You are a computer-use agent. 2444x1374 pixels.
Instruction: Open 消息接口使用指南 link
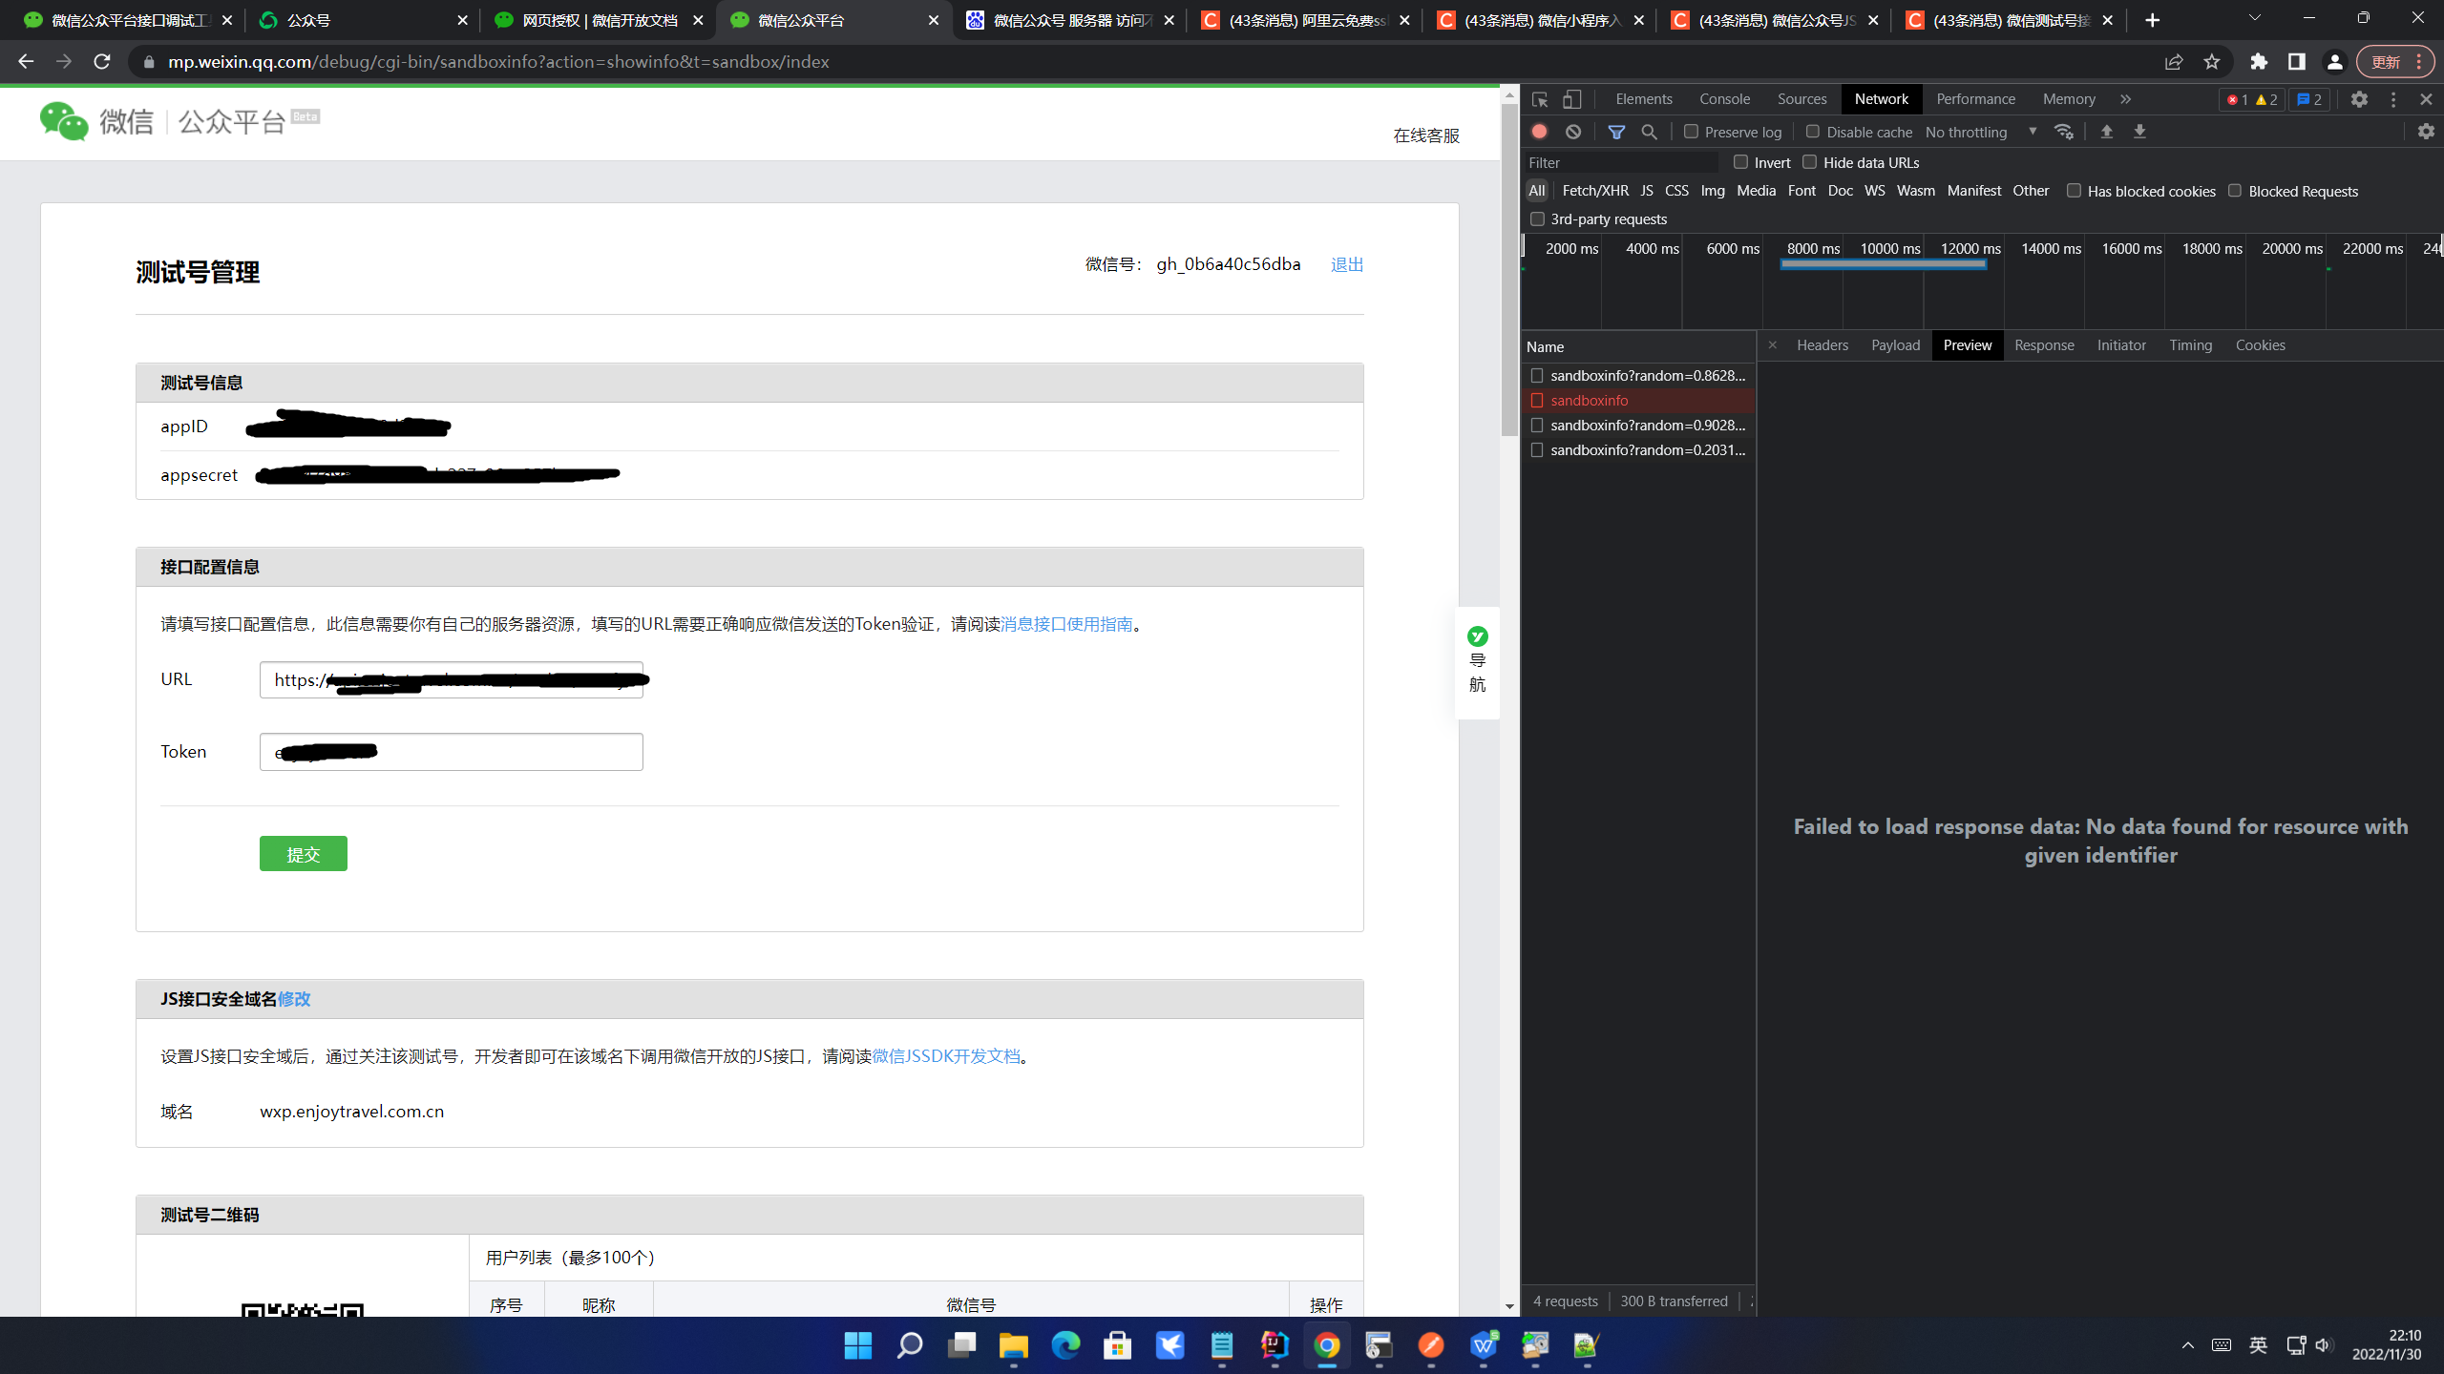(x=1066, y=624)
